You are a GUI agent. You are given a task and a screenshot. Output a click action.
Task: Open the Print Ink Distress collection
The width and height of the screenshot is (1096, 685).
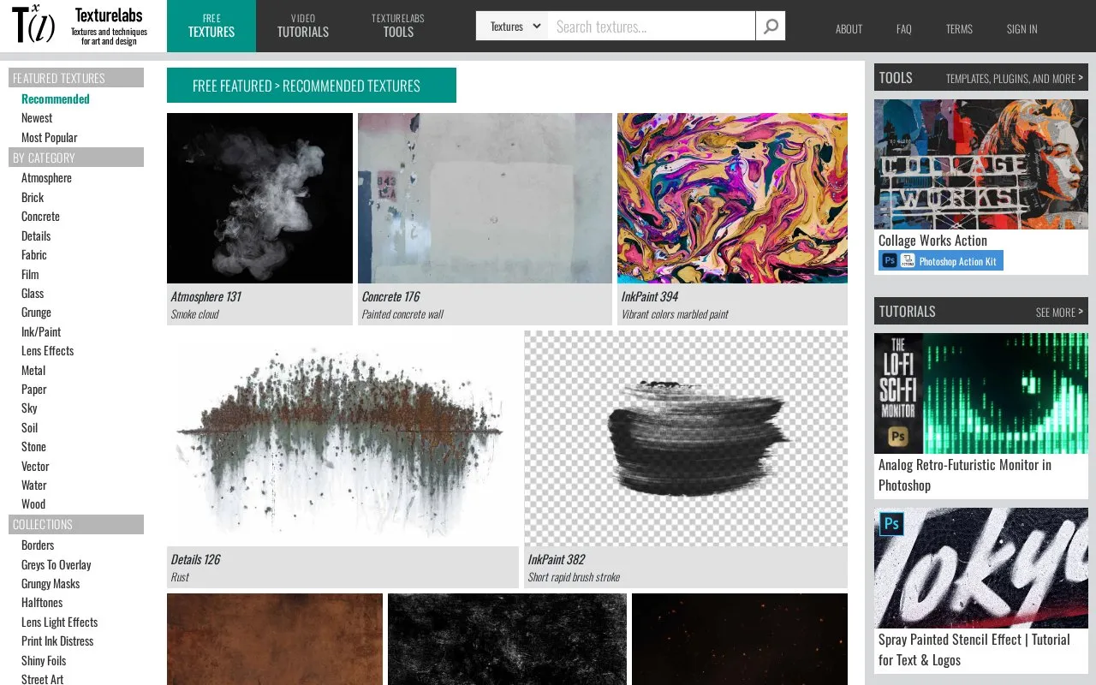(57, 641)
